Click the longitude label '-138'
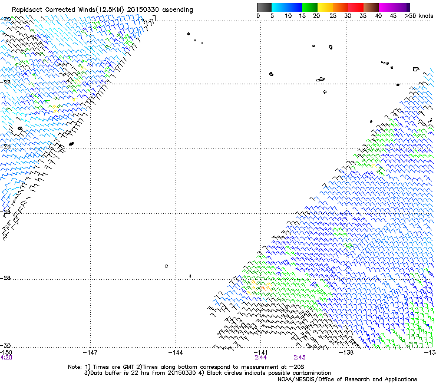436x383 pixels. pos(346,352)
